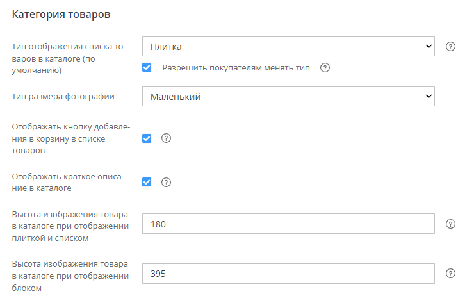Click the Отображать краткое описание label

(x=67, y=182)
